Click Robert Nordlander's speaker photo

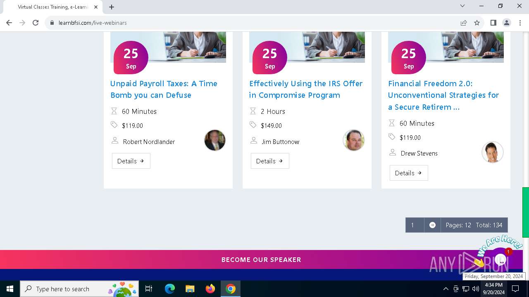tap(215, 140)
